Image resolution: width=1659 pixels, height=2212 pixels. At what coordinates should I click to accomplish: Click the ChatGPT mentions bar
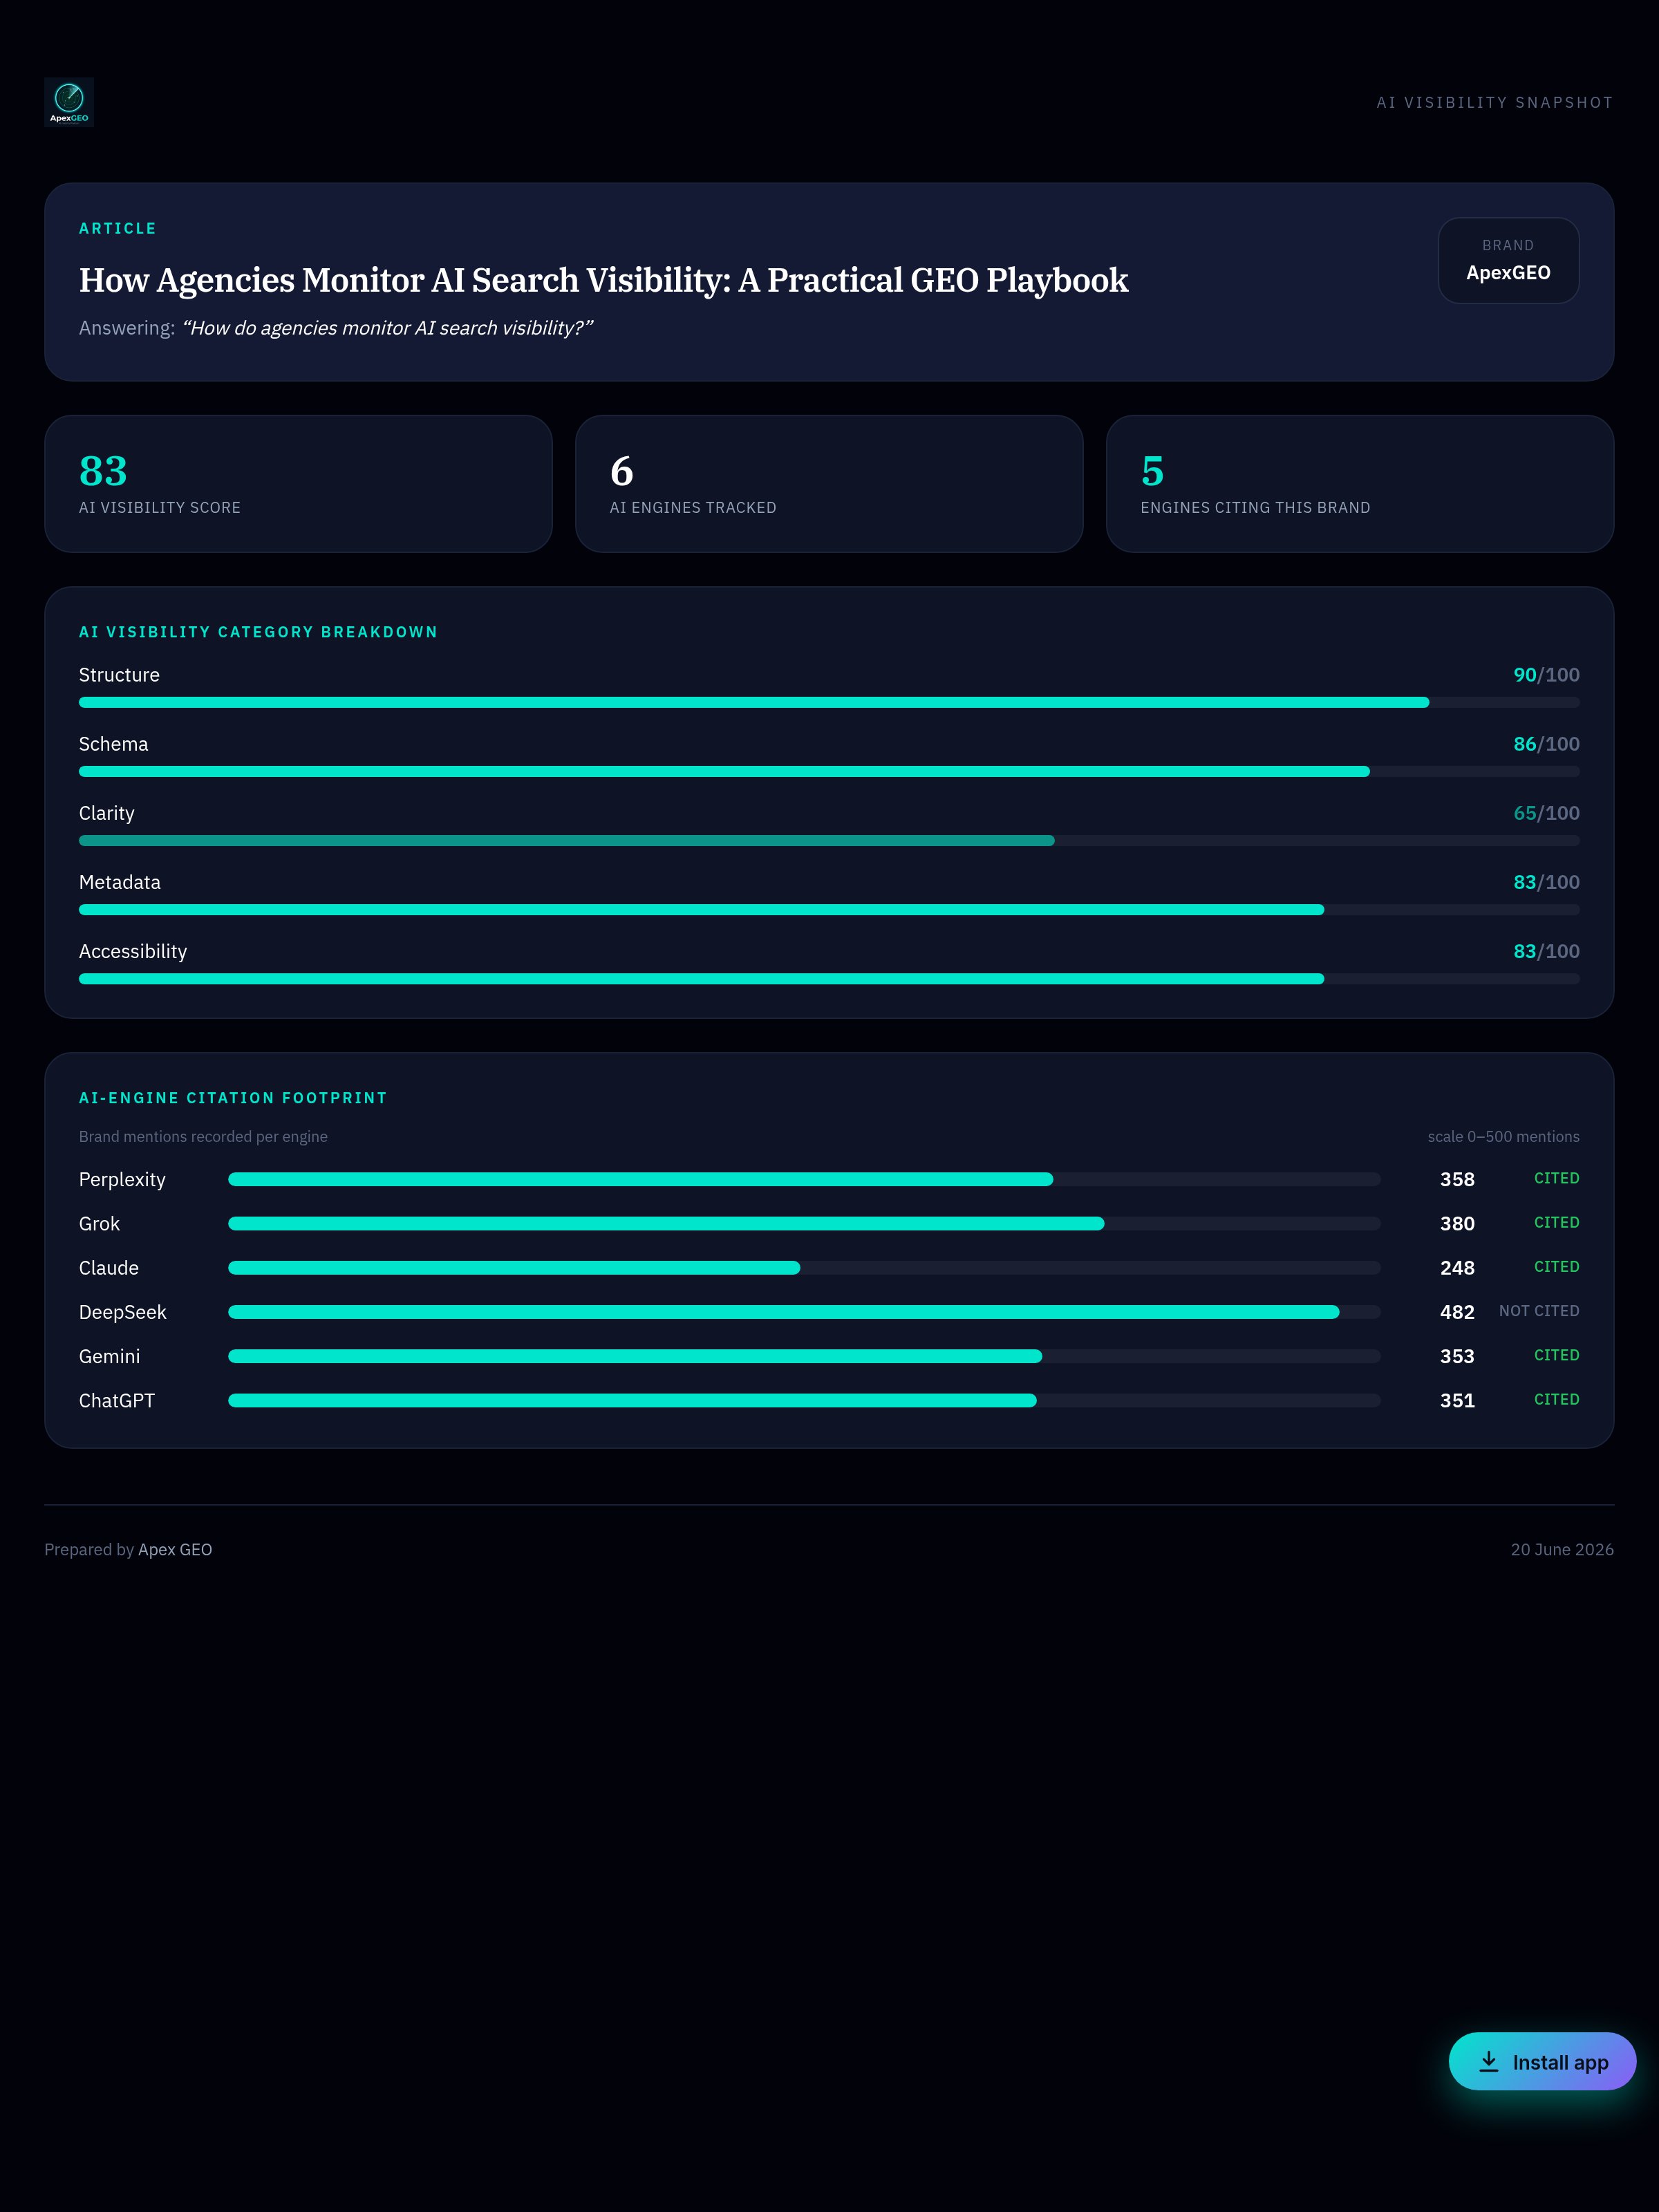pos(804,1401)
